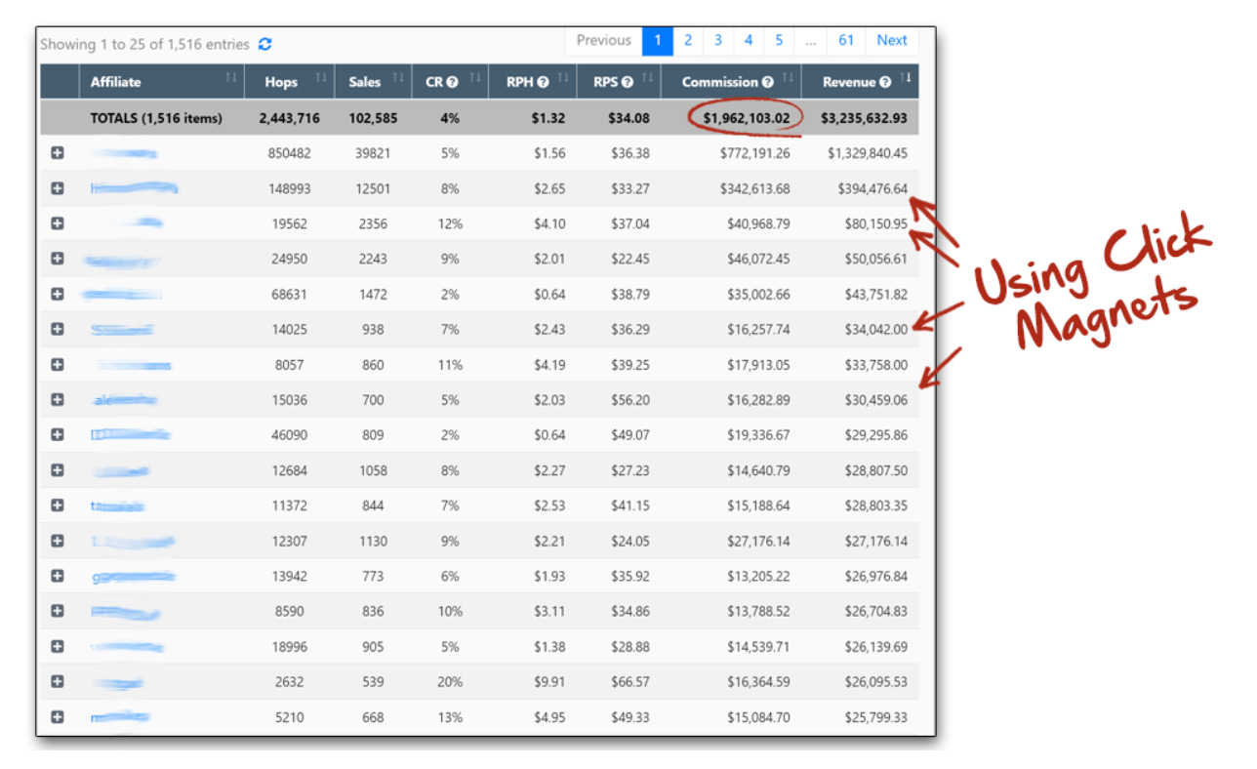The width and height of the screenshot is (1257, 769).
Task: Expand the row with 11372 hops
Action: (58, 506)
